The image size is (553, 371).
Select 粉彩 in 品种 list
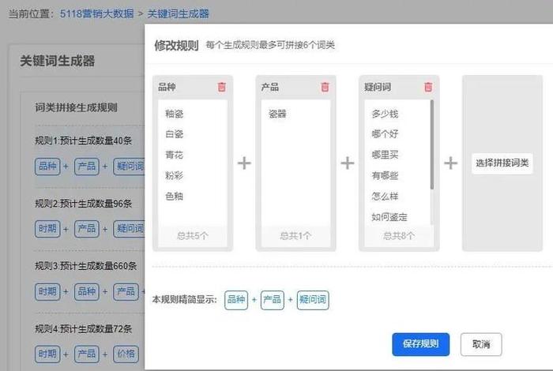(175, 175)
